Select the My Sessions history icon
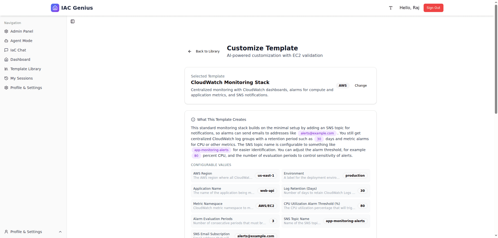The width and height of the screenshot is (498, 238). coord(6,78)
